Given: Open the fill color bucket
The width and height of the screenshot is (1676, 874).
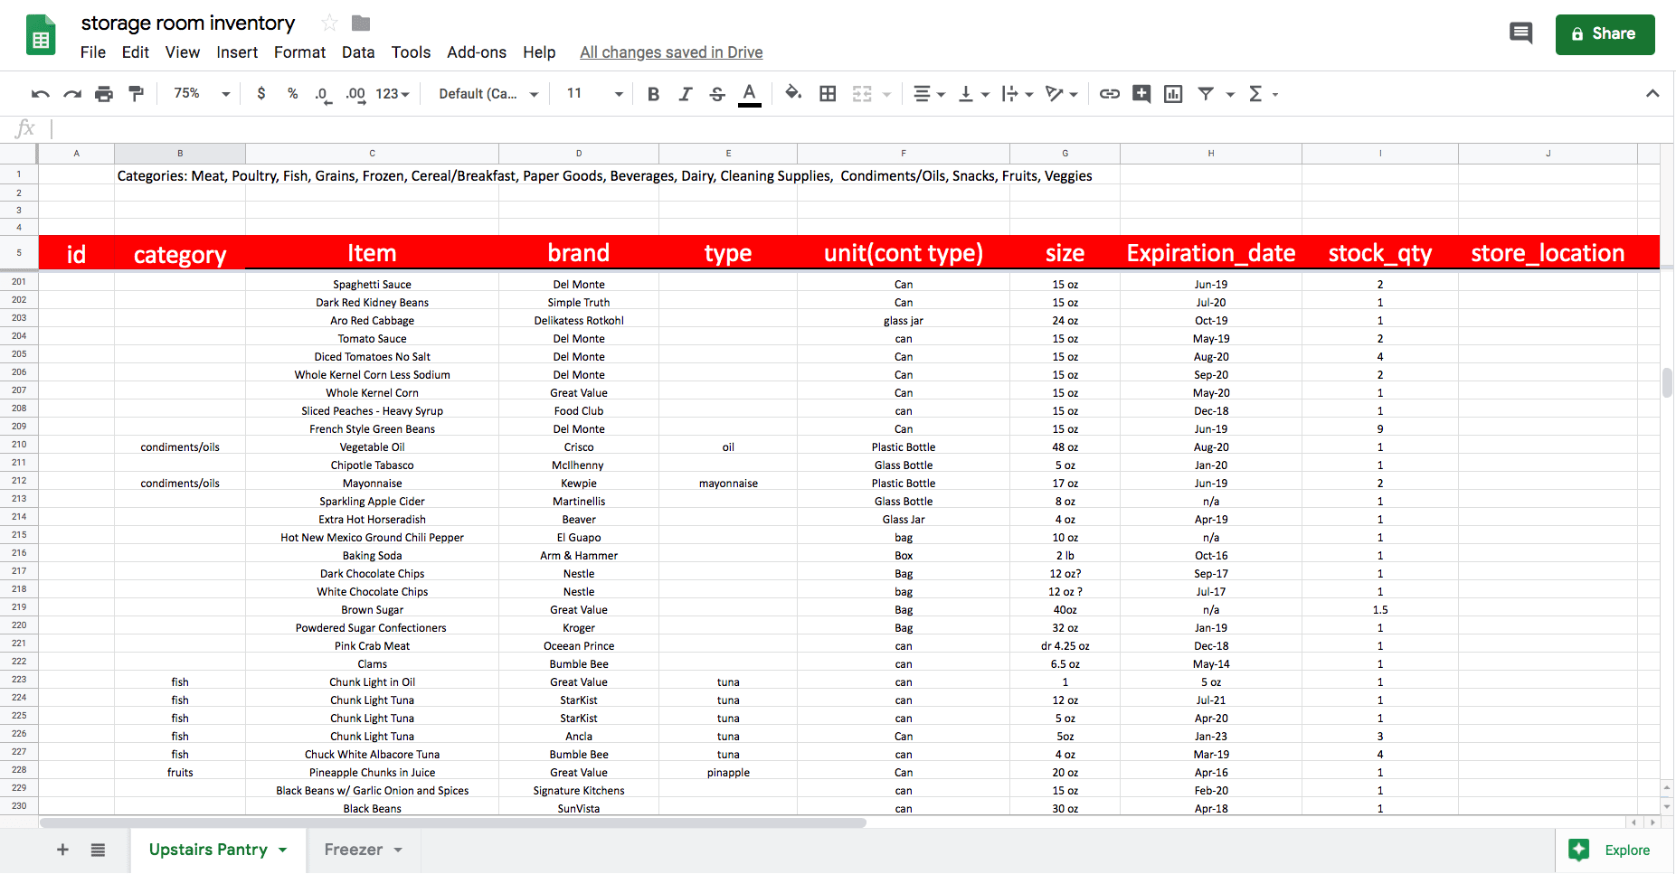Looking at the screenshot, I should (793, 93).
